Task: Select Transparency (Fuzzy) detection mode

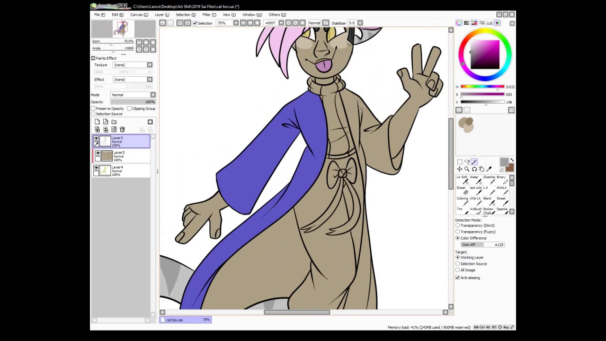Action: 458,232
